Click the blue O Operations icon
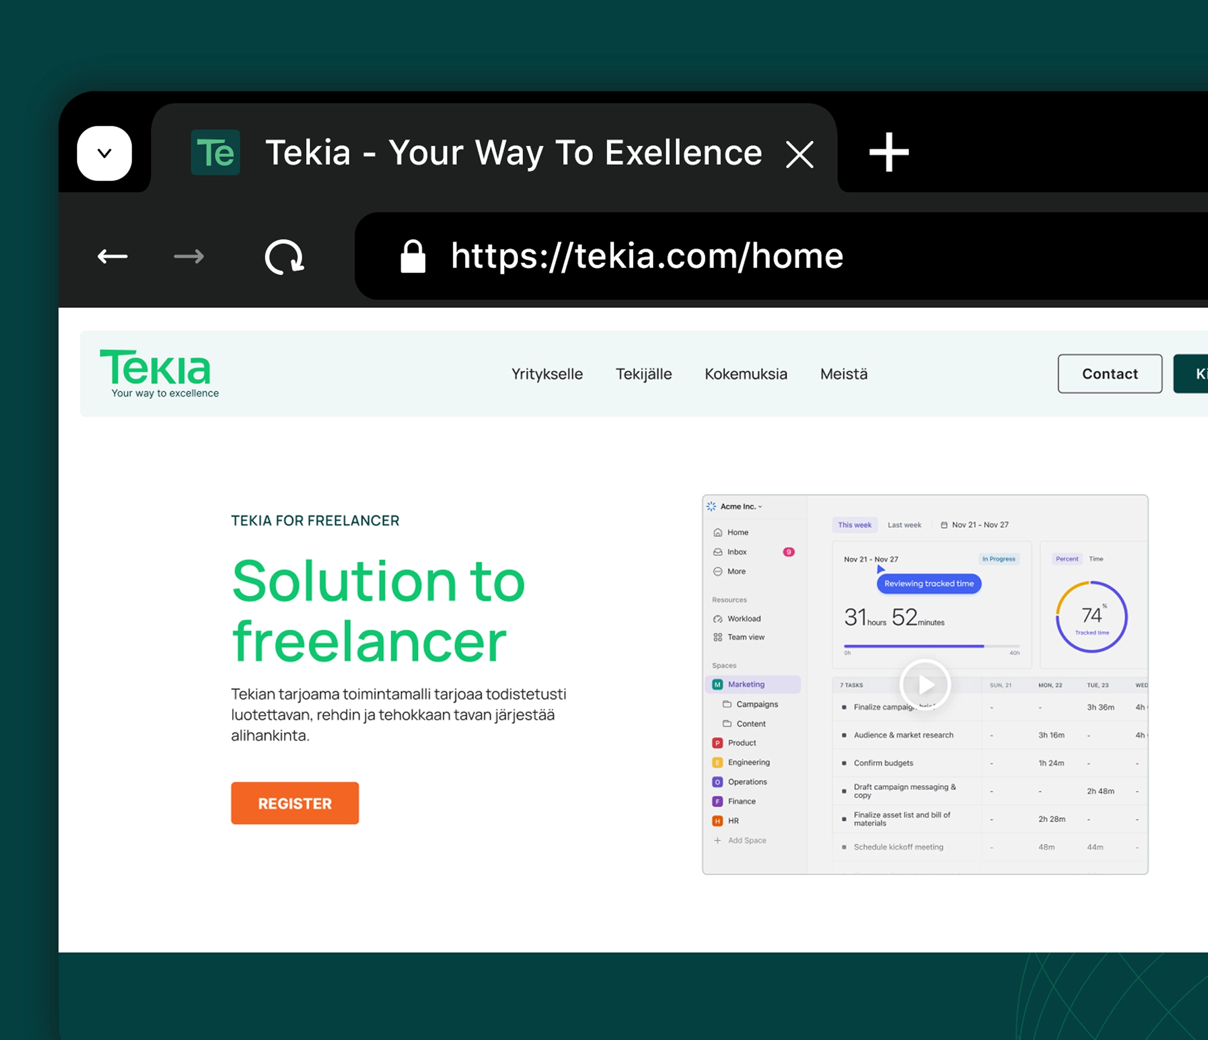Viewport: 1208px width, 1040px height. pyautogui.click(x=718, y=782)
